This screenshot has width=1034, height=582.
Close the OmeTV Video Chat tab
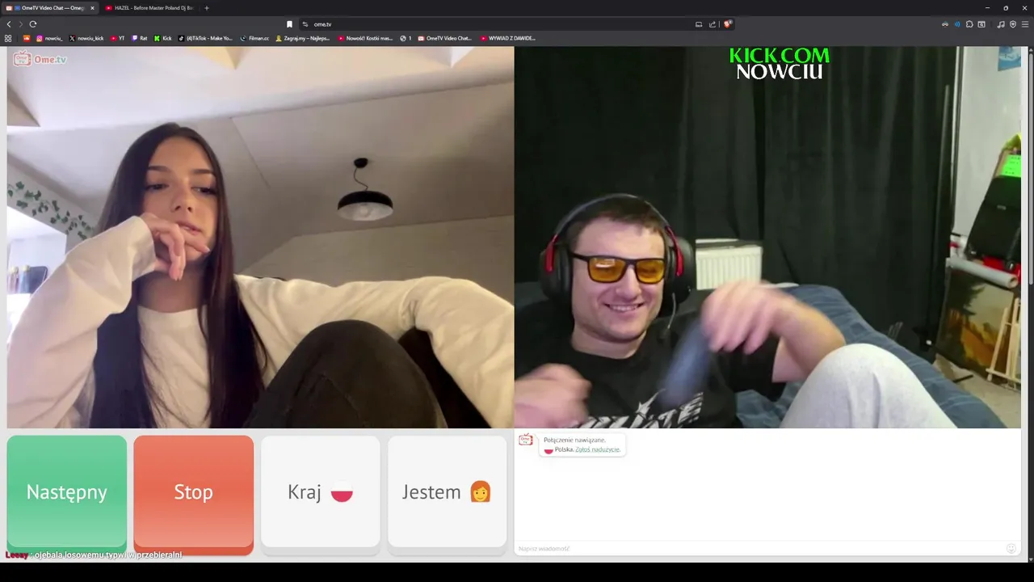point(92,8)
